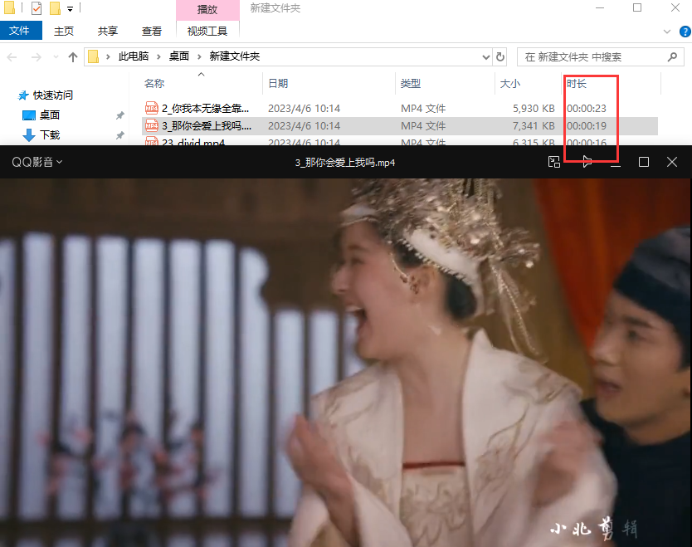
Task: Click the folder icon inside the address bar
Action: coord(94,56)
